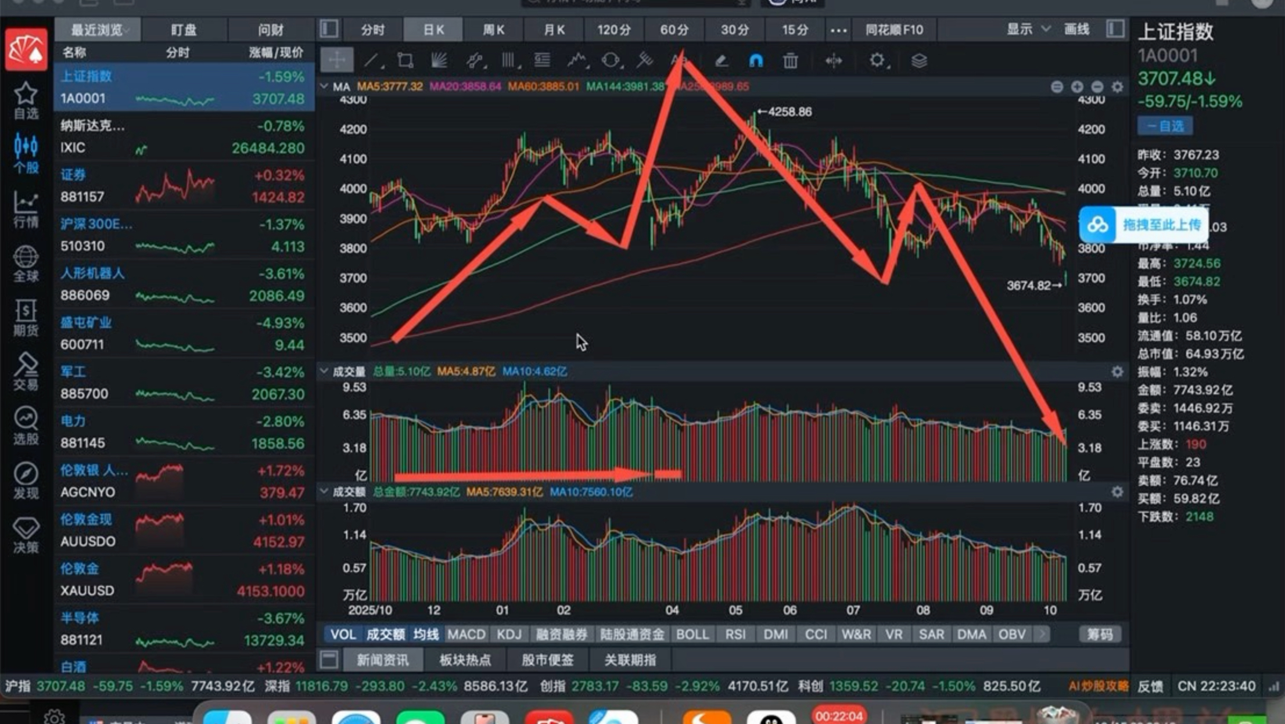Click the 筹码 button
Image resolution: width=1285 pixels, height=724 pixels.
1100,634
